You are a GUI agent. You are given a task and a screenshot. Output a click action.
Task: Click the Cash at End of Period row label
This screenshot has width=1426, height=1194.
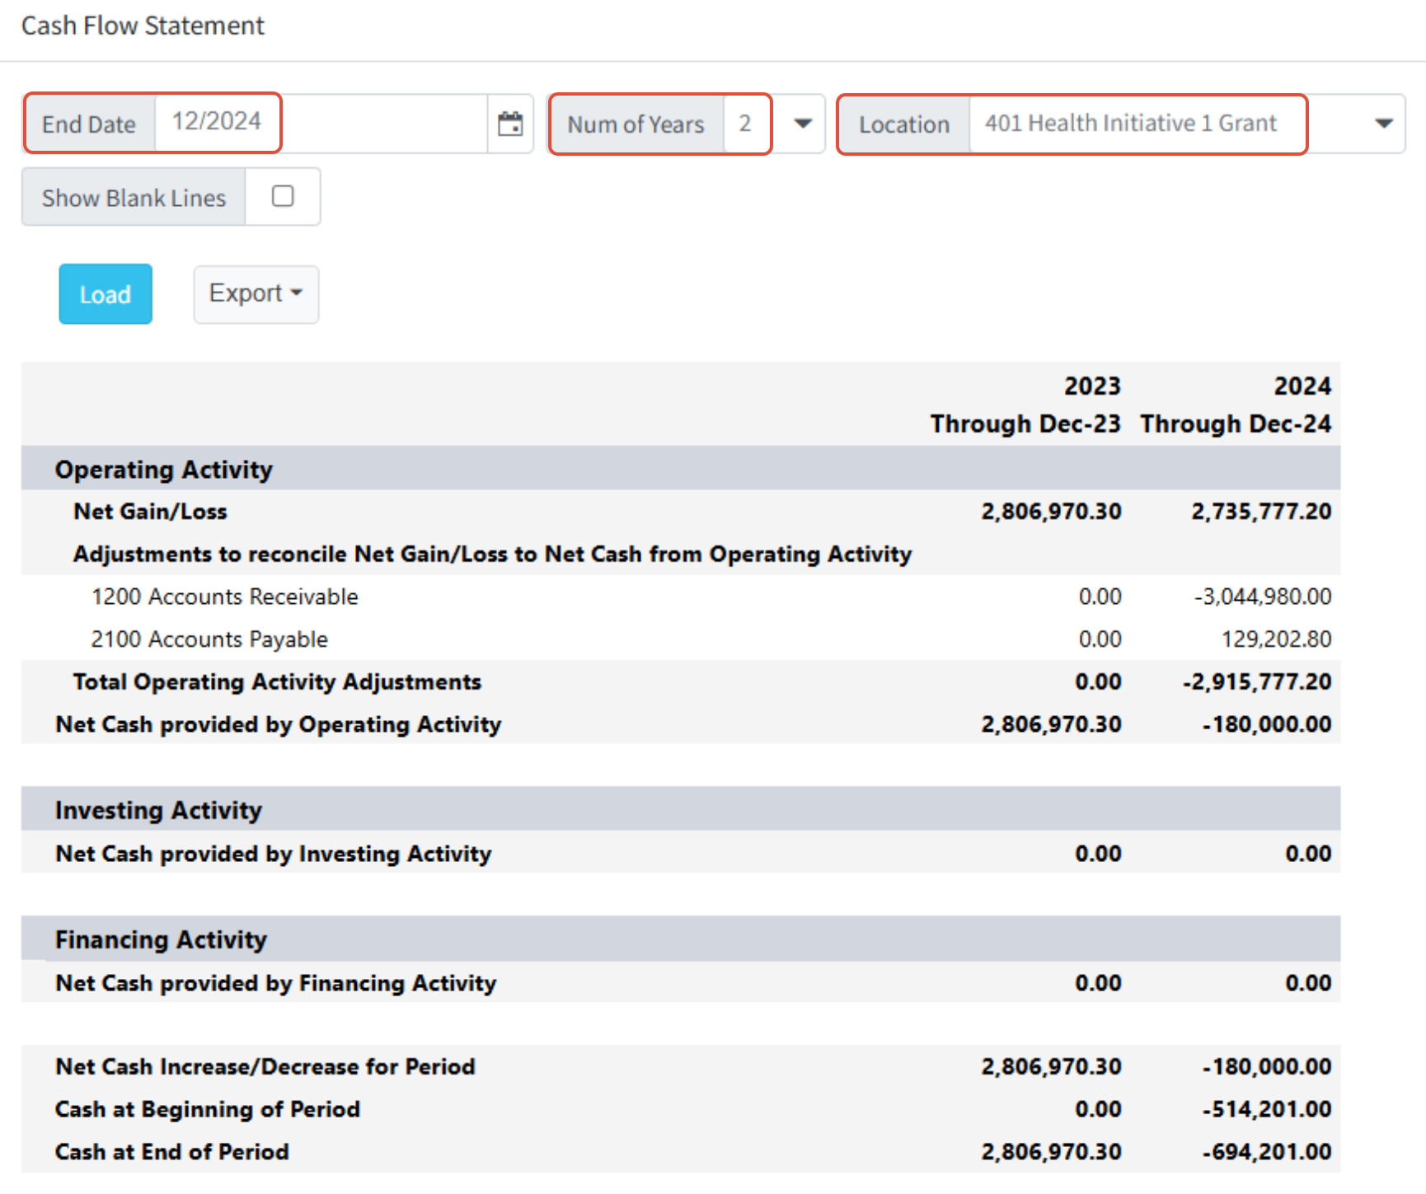172,1151
